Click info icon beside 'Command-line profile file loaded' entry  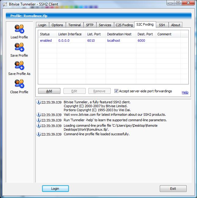coord(38,134)
